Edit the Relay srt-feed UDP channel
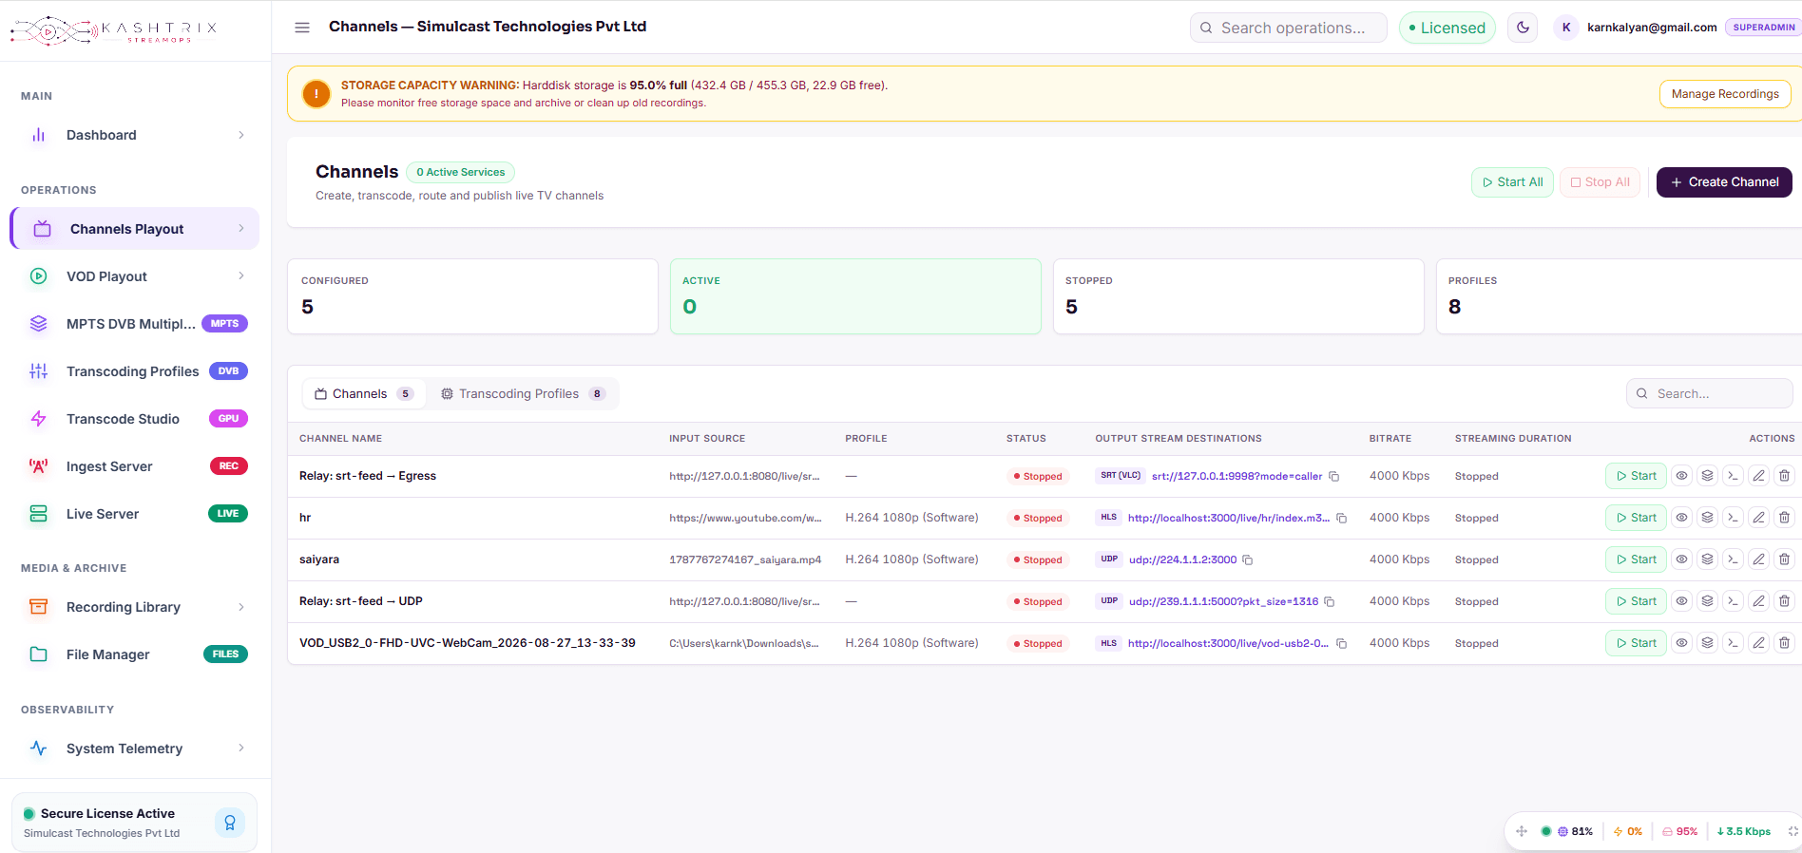The width and height of the screenshot is (1802, 853). pos(1758,601)
